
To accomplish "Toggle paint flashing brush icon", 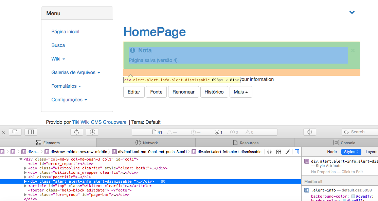I will pyautogui.click(x=288, y=152).
